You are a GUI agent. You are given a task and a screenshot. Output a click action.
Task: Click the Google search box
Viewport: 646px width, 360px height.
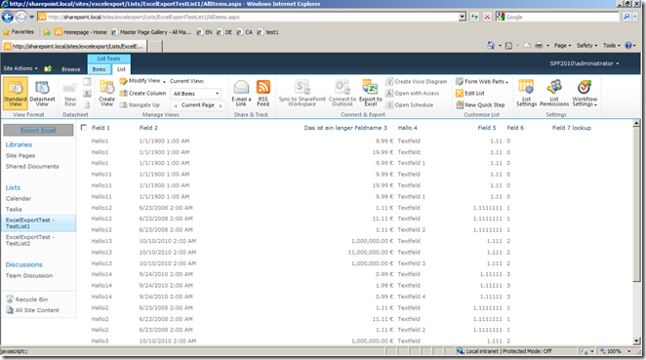click(x=557, y=17)
